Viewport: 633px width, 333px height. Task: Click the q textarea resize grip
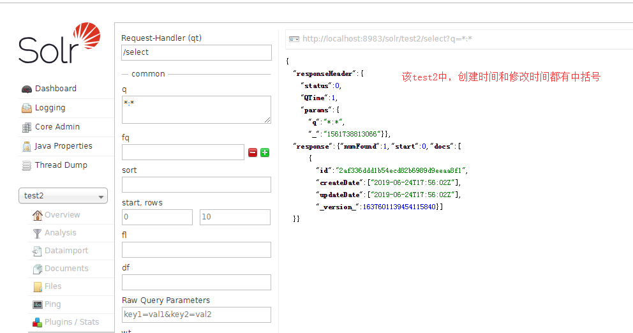point(267,120)
